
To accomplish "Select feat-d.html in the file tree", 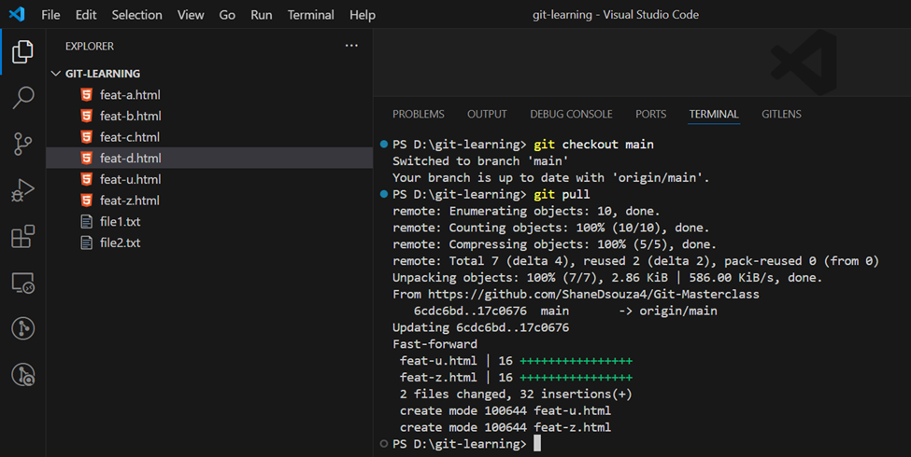I will point(209,158).
